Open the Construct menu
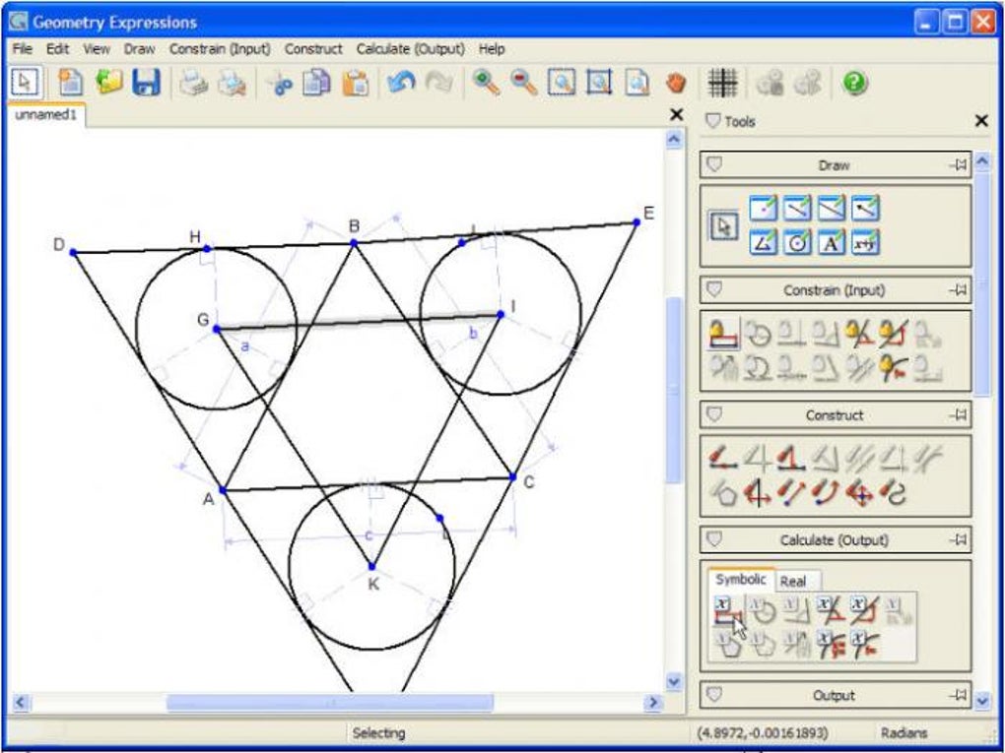This screenshot has width=1005, height=753. (313, 48)
